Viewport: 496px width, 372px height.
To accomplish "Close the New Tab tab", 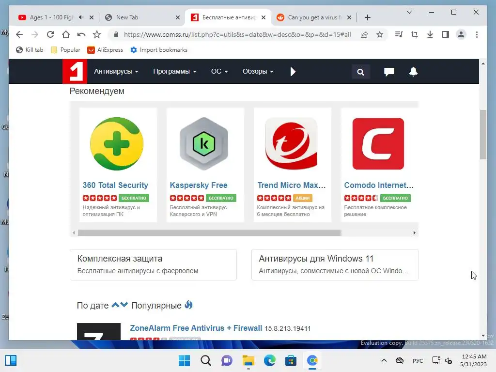I will pos(178,17).
